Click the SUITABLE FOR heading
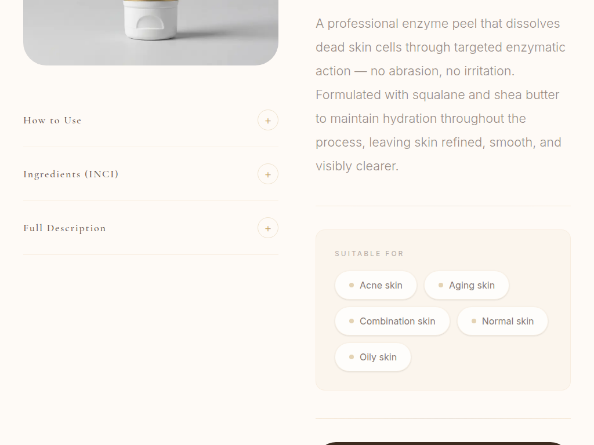The width and height of the screenshot is (594, 445). 369,254
